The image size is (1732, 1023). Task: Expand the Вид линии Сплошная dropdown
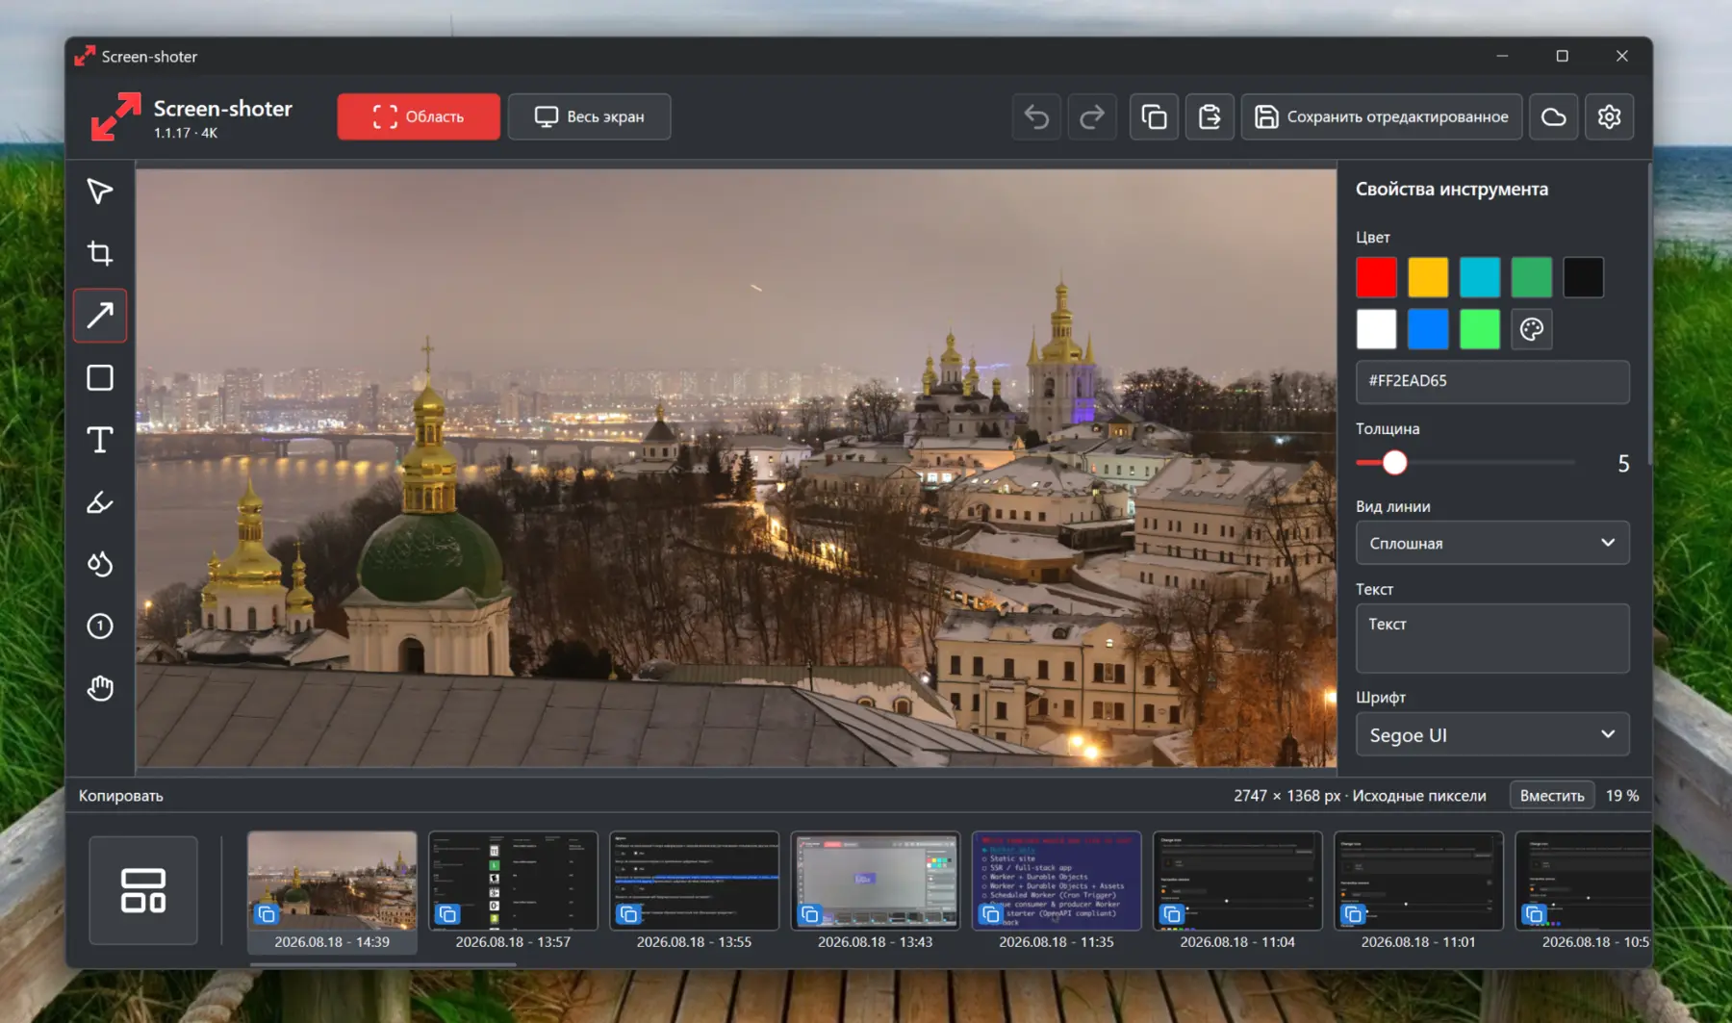[1492, 543]
